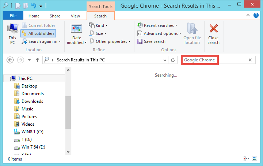The width and height of the screenshot is (263, 166).
Task: Select the Current folder search scope
Action: pyautogui.click(x=39, y=25)
